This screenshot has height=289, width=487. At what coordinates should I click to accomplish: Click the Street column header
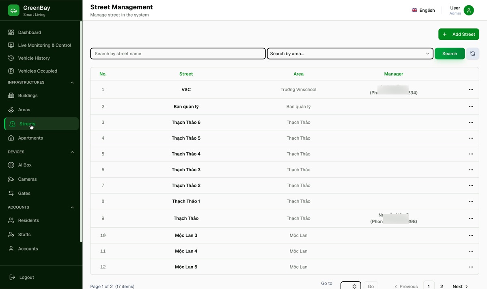click(x=186, y=74)
